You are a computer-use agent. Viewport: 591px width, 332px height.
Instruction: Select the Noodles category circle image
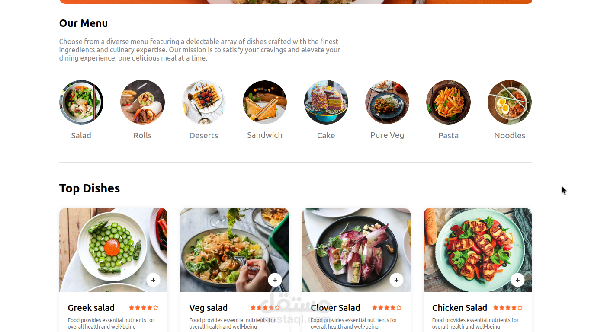510,102
